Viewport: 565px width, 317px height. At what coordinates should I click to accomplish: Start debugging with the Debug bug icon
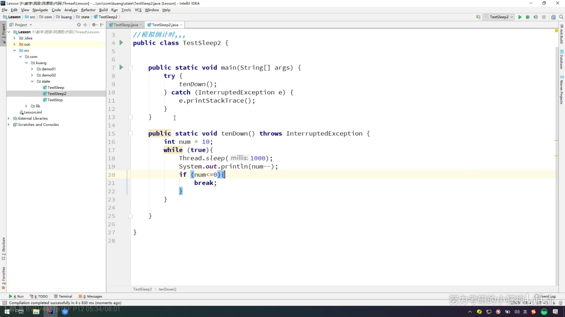click(528, 17)
